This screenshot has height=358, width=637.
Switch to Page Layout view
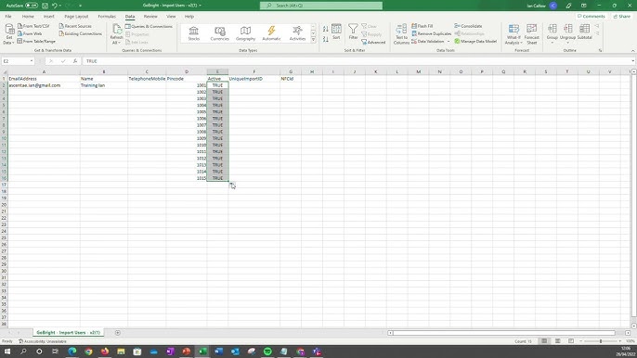pos(557,341)
